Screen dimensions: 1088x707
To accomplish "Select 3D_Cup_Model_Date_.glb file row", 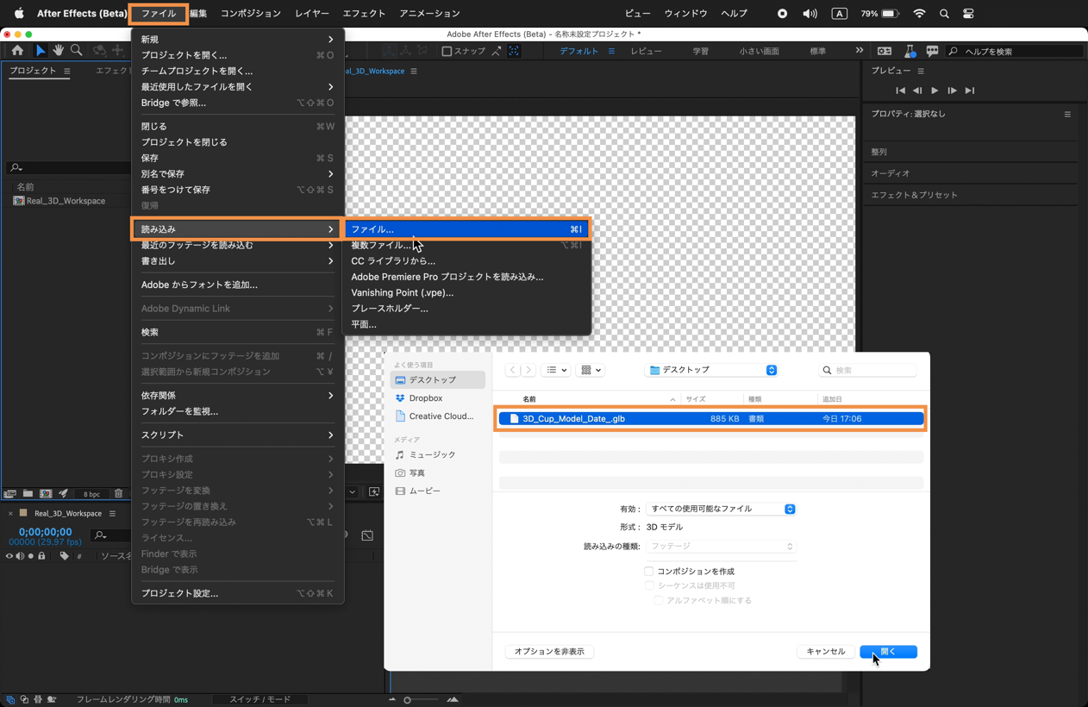I will [711, 419].
